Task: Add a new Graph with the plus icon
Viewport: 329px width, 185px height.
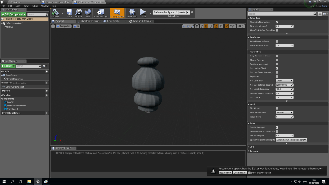Action: pyautogui.click(x=47, y=71)
